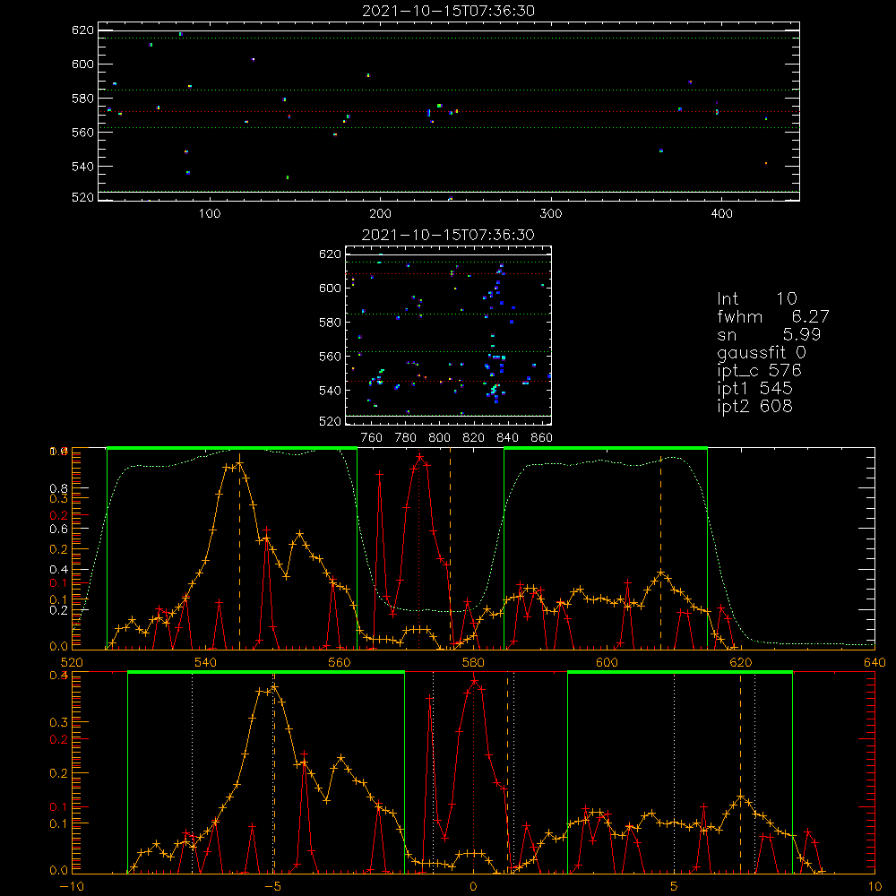The image size is (896, 896).
Task: Click the 0.8 white y-axis label of profile plot
Action: 59,488
